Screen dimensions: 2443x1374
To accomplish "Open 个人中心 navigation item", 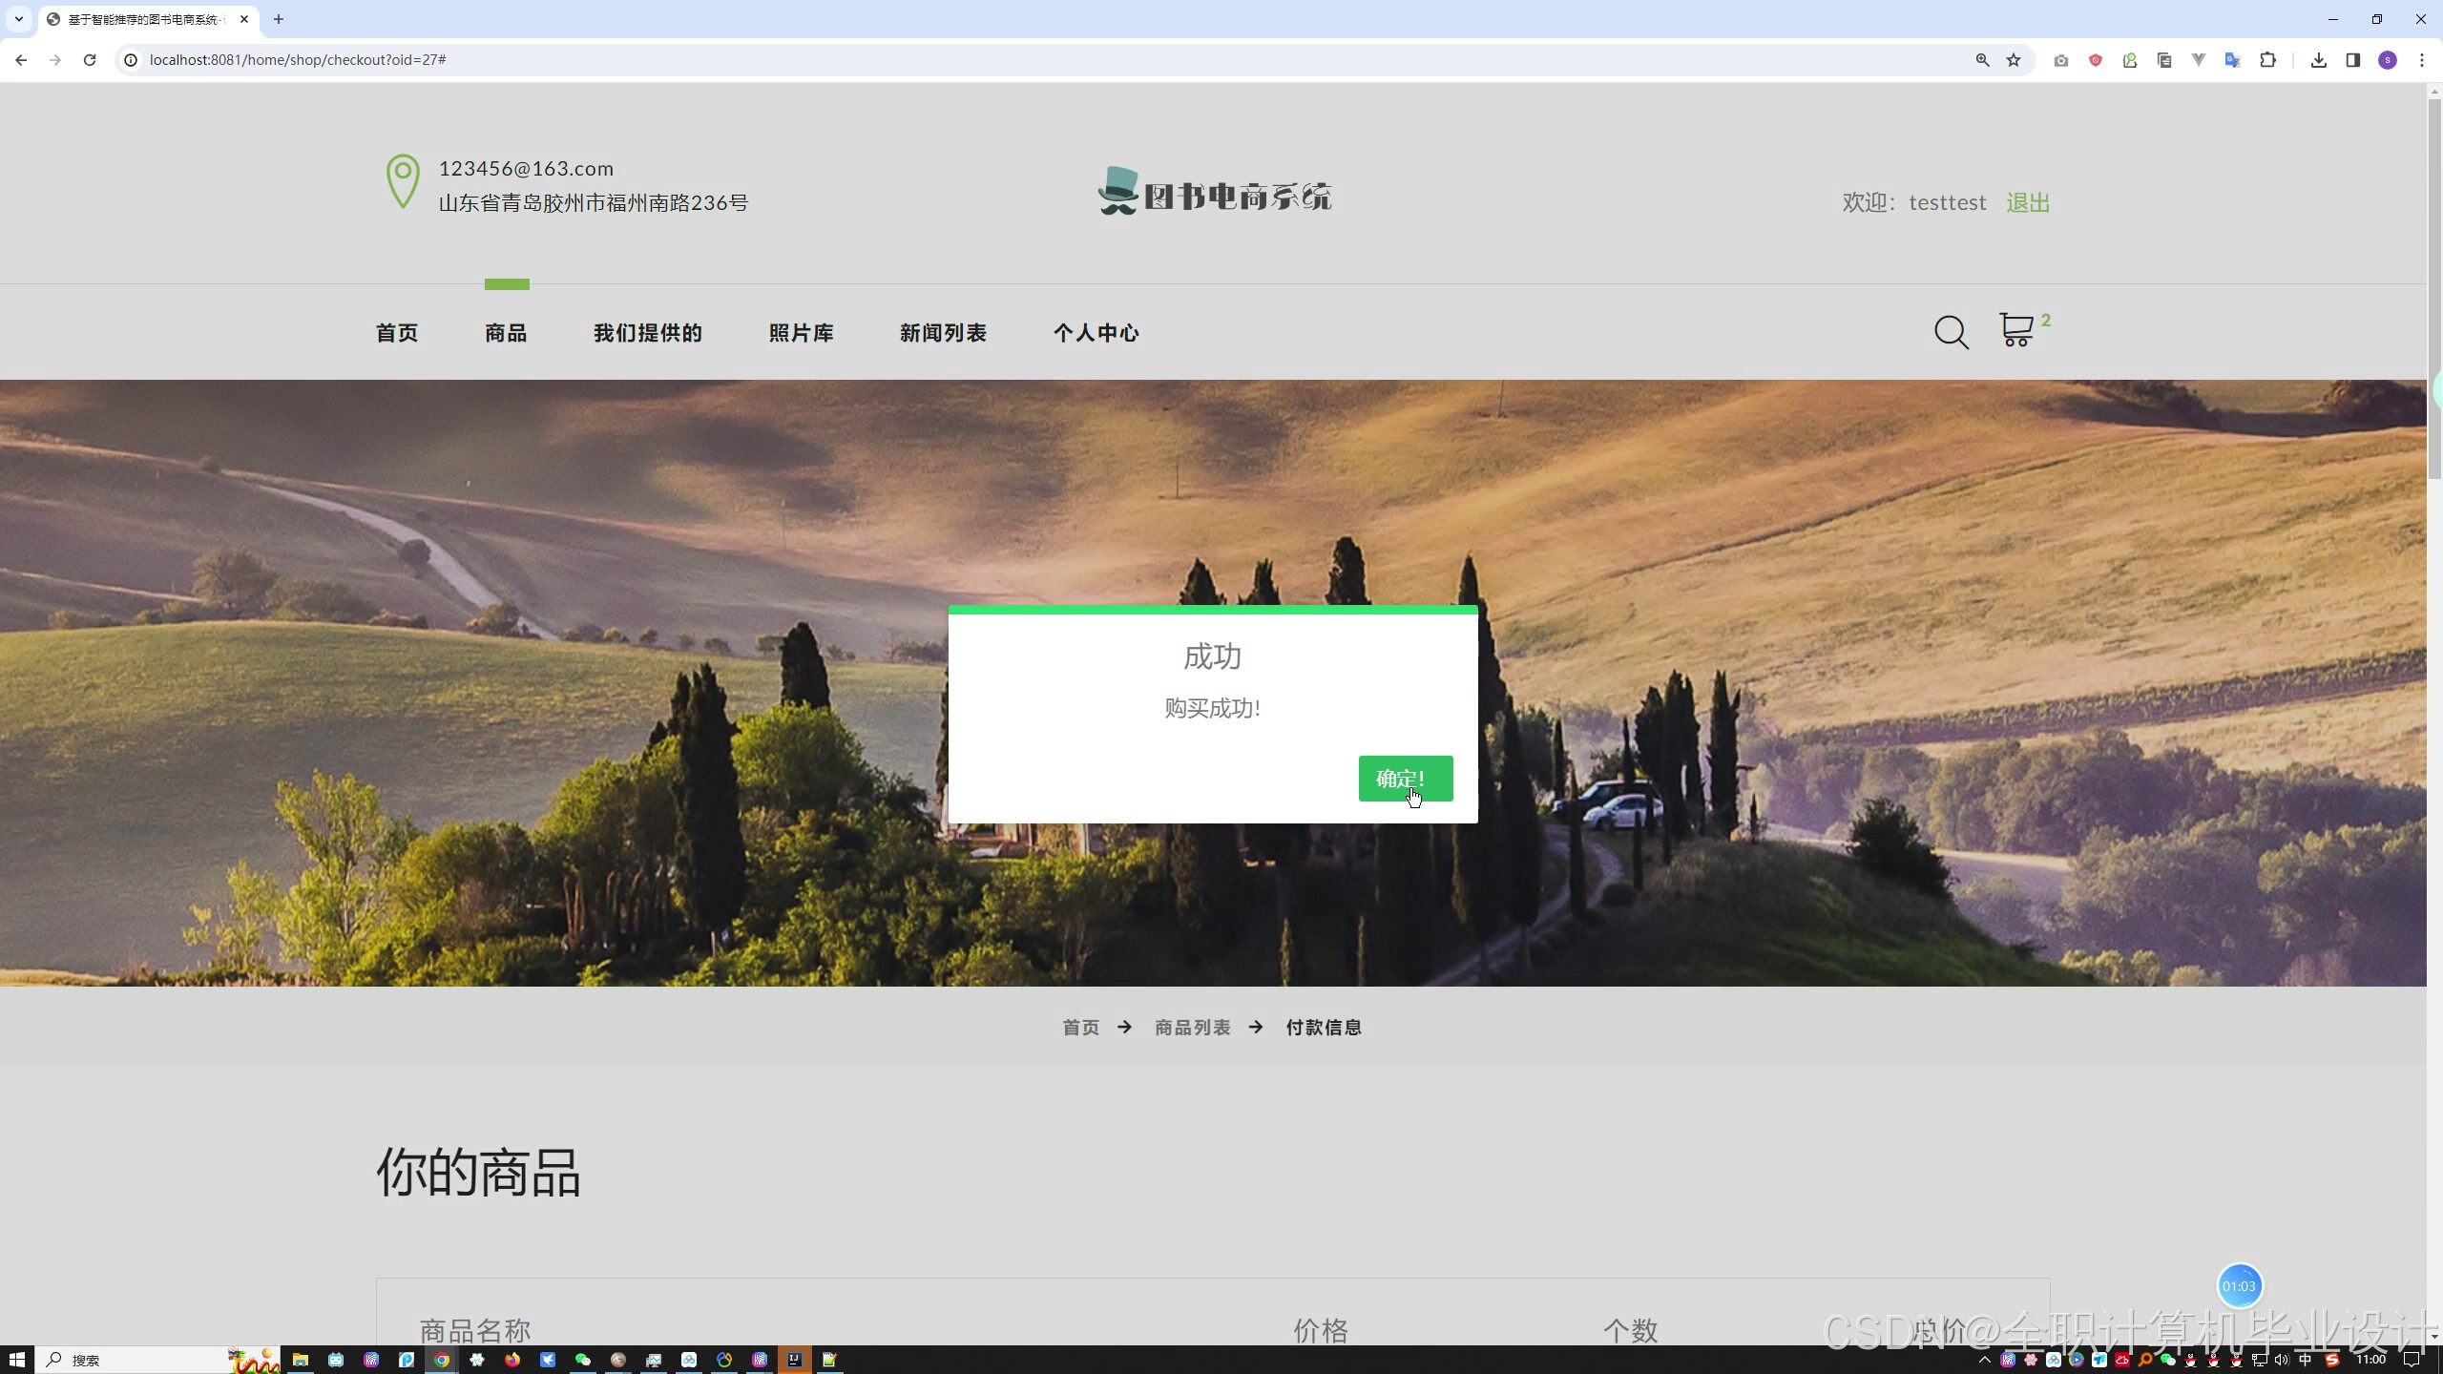I will 1096,333.
